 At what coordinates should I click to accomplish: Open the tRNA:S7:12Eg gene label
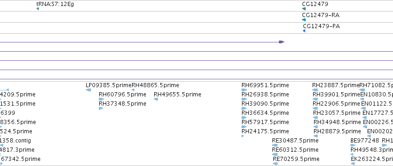[x=55, y=4]
